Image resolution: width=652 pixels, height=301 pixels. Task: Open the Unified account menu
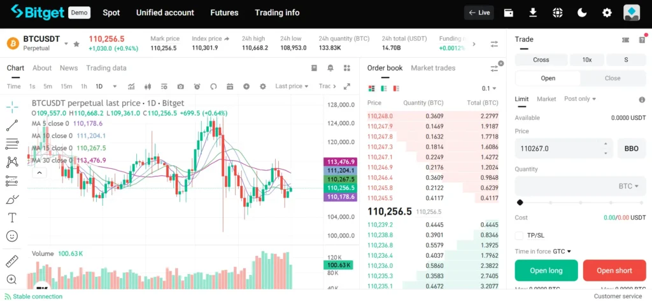coord(165,13)
